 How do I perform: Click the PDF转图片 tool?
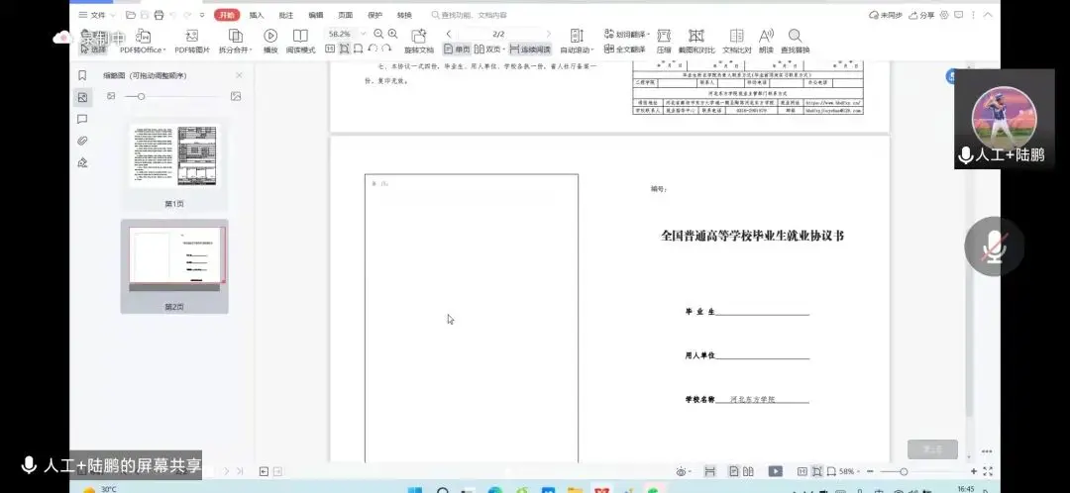(192, 41)
